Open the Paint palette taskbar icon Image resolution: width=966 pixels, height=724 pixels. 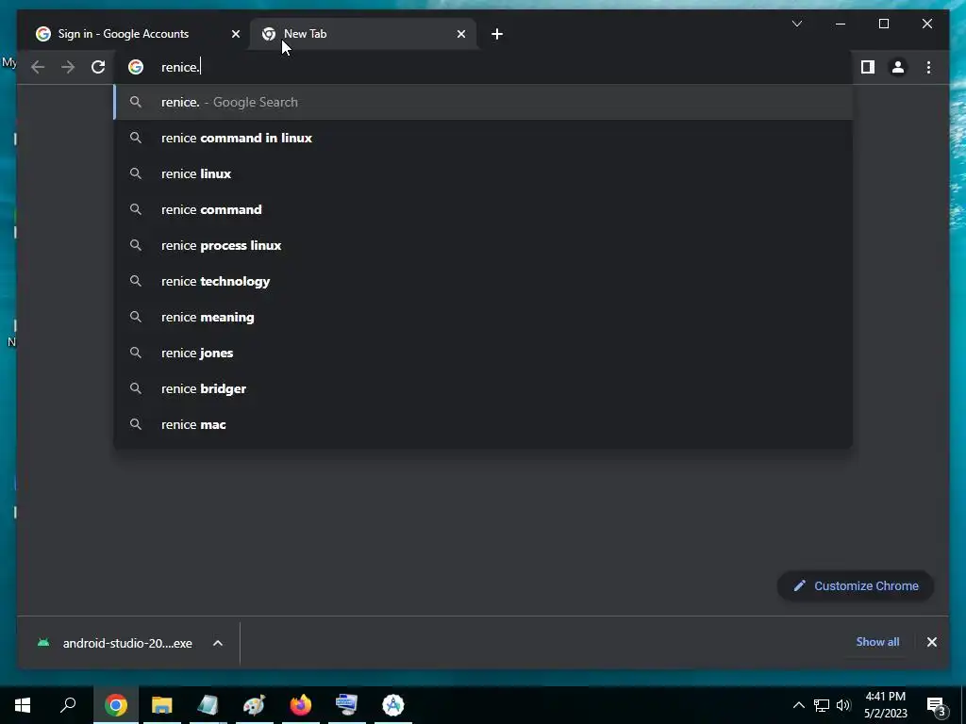point(255,705)
